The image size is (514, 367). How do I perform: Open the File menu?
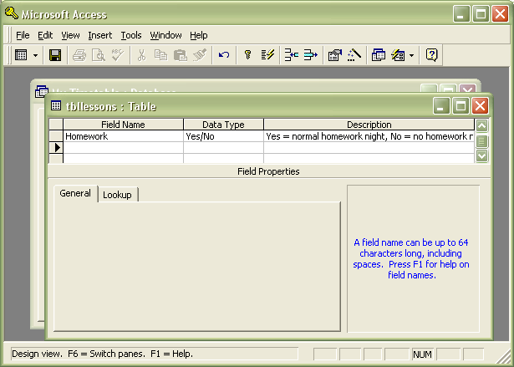point(23,35)
